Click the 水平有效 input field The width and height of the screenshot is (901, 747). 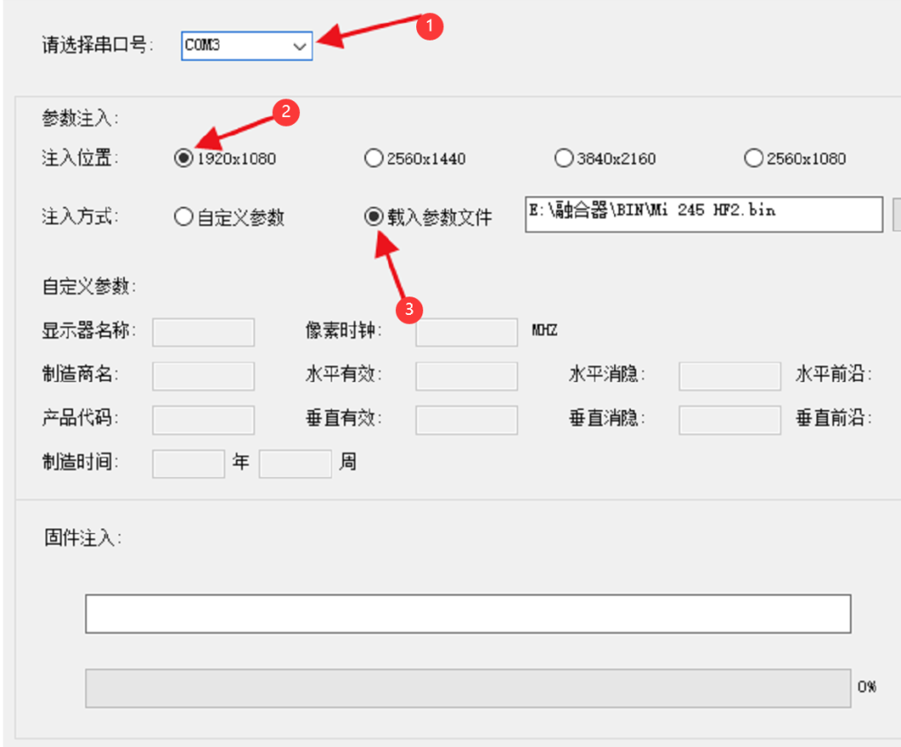pyautogui.click(x=466, y=376)
